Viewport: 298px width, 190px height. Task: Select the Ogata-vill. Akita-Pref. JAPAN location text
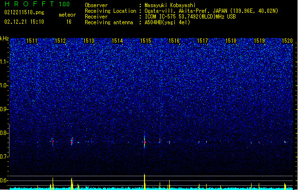[x=186, y=11]
